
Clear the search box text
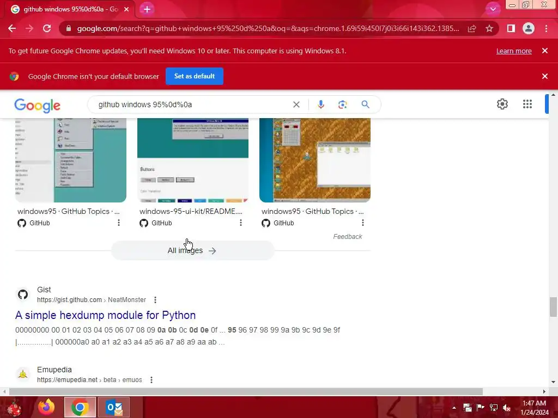[x=296, y=104]
